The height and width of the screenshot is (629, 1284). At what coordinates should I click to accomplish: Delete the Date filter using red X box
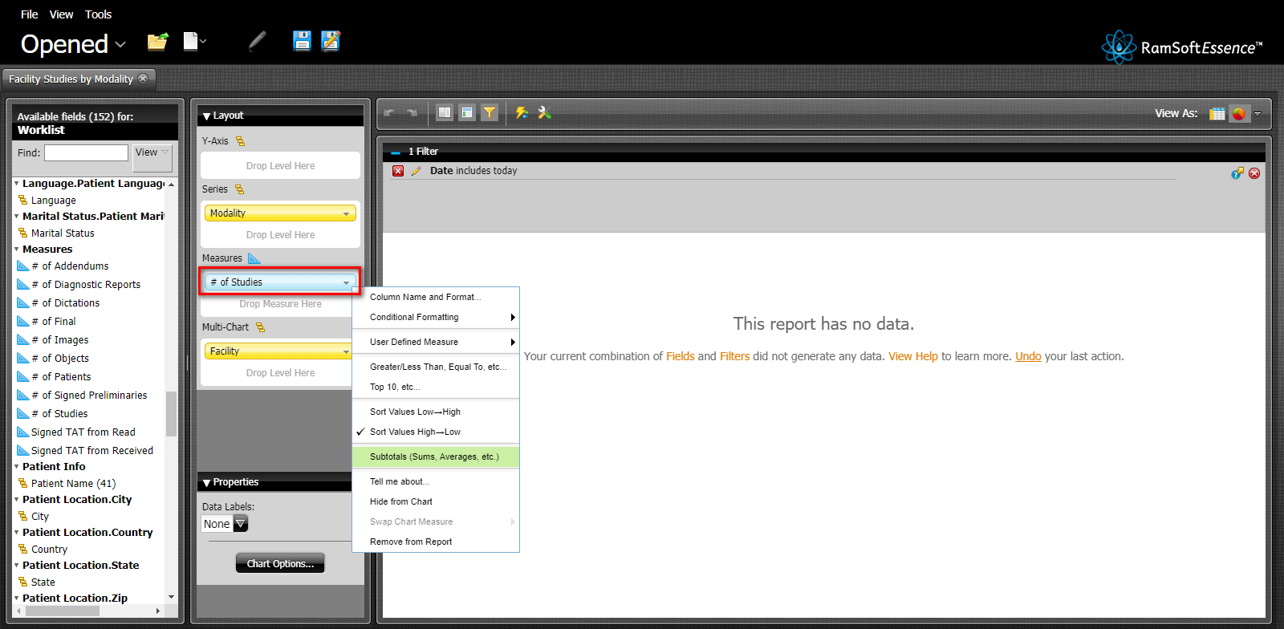click(398, 171)
